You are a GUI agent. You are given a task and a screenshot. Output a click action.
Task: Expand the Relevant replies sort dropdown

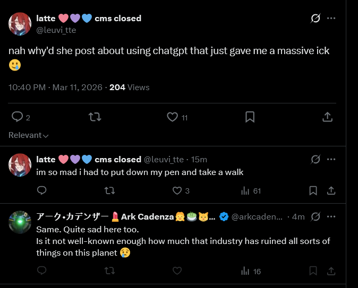pyautogui.click(x=29, y=135)
